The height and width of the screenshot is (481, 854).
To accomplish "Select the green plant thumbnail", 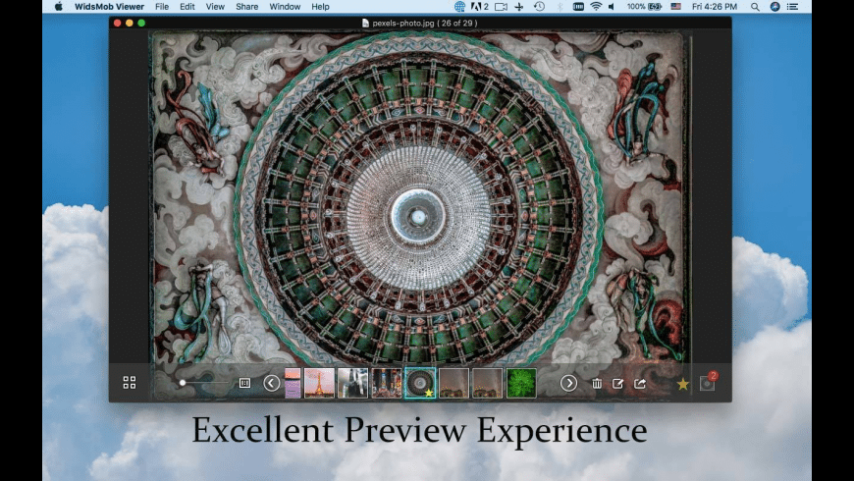I will pyautogui.click(x=521, y=383).
